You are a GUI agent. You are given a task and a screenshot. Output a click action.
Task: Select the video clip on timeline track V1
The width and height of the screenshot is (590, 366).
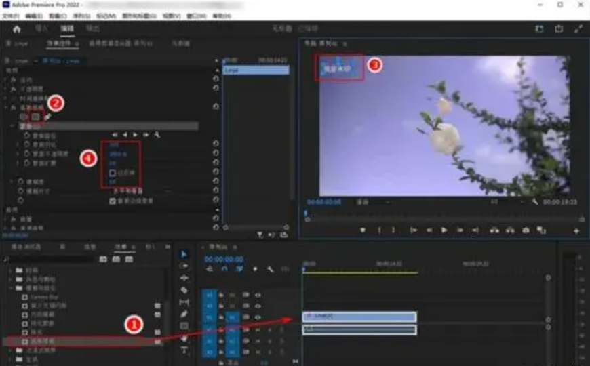pyautogui.click(x=359, y=317)
